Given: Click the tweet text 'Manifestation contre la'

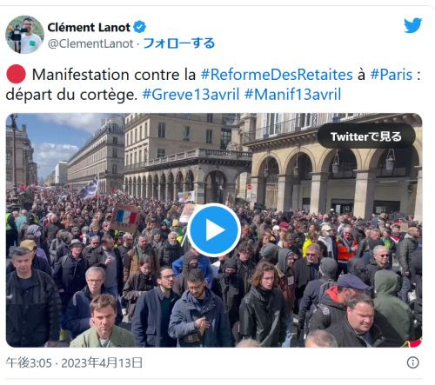Looking at the screenshot, I should (114, 75).
